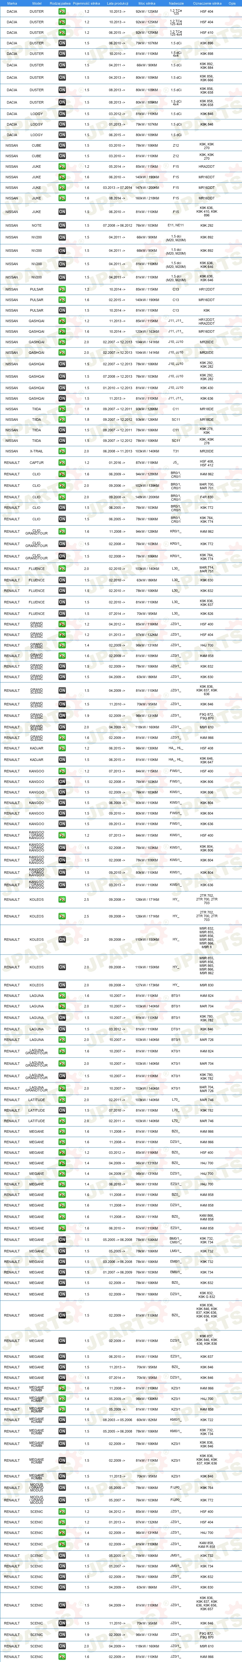Click the ON diesel icon in NISSAN NOTE row
Viewport: 242px width, 1662px height.
[62, 226]
